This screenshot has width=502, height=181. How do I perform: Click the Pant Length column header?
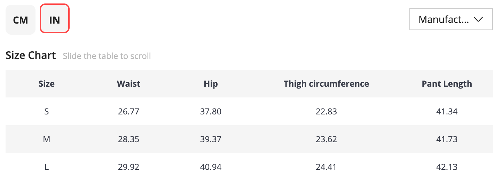tap(447, 84)
